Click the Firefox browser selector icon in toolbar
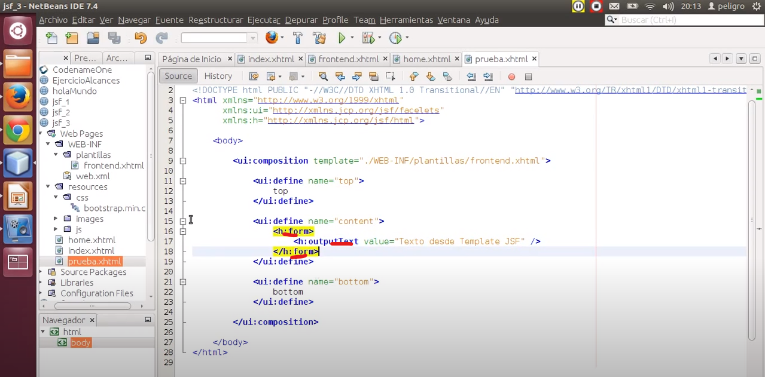Image resolution: width=765 pixels, height=377 pixels. tap(272, 38)
